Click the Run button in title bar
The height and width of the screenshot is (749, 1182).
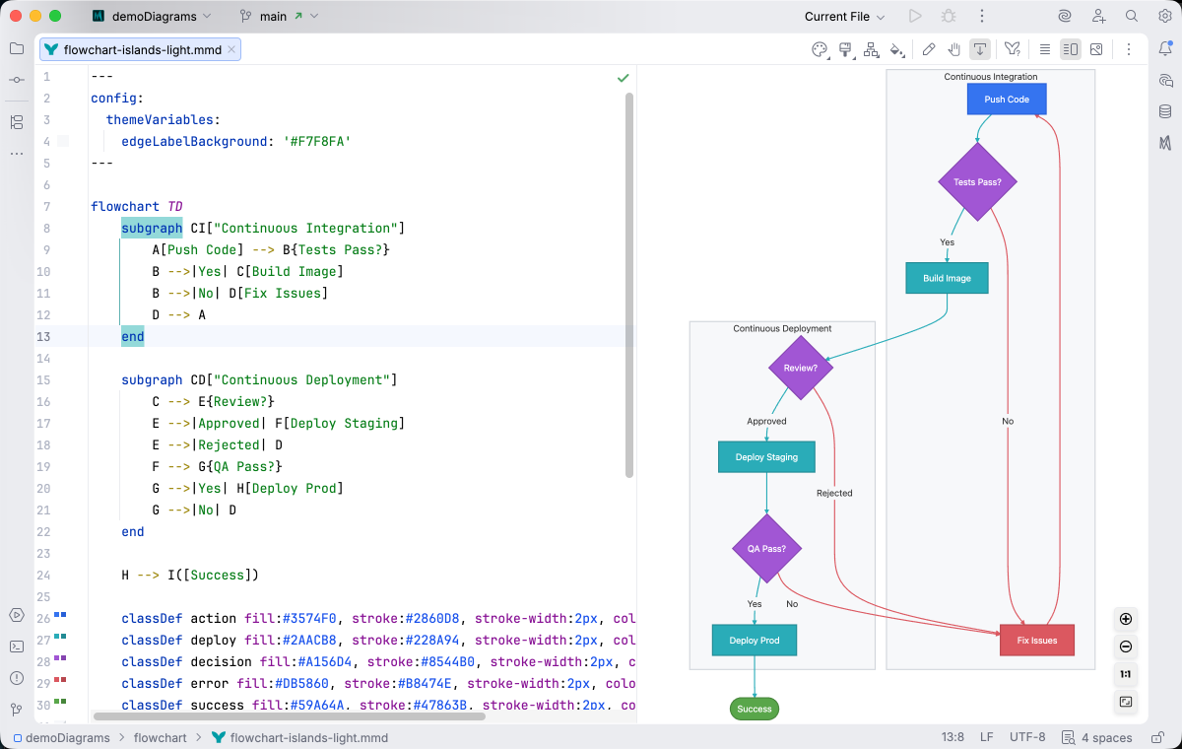click(915, 16)
